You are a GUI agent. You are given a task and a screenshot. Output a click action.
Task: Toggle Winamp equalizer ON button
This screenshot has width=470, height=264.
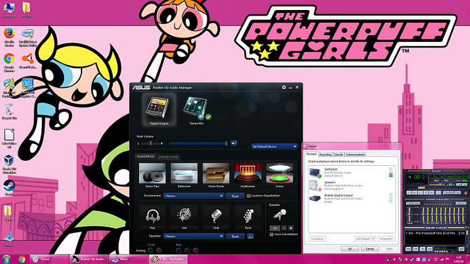click(409, 203)
